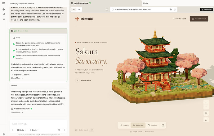214x136 pixels.
Task: Open the About this world link
Action: 180,19
